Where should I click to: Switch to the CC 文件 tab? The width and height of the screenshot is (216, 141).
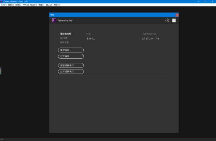64,38
